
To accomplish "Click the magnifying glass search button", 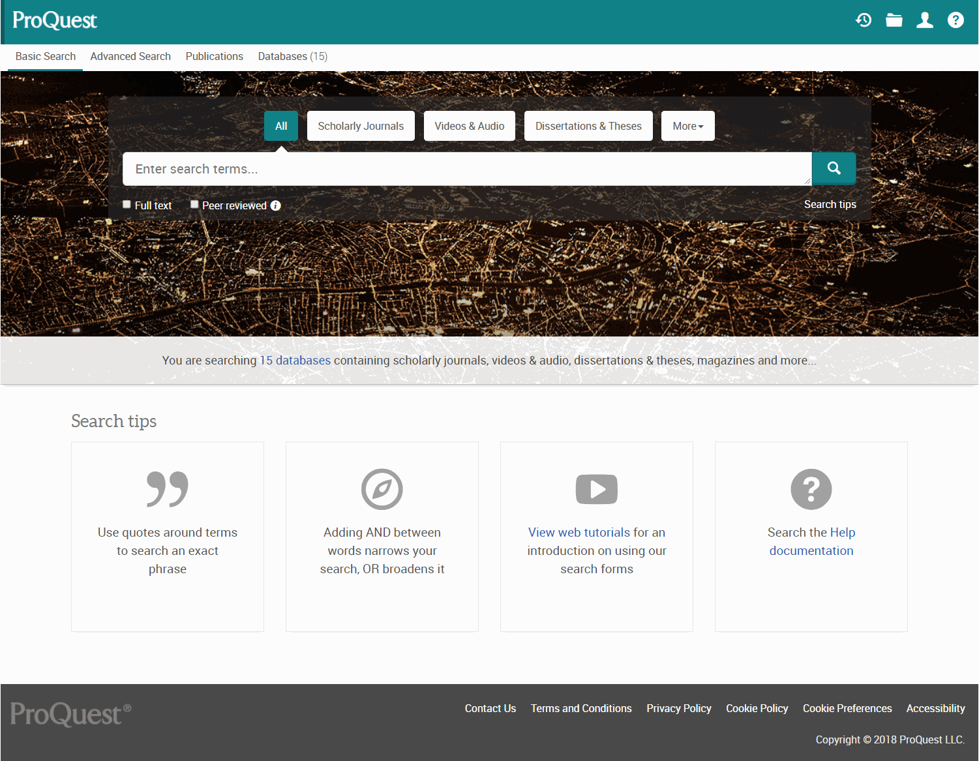I will tap(834, 168).
